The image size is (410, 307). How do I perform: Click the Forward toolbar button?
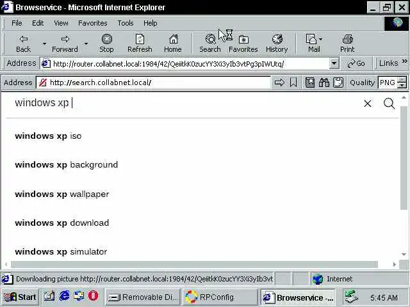coord(65,43)
